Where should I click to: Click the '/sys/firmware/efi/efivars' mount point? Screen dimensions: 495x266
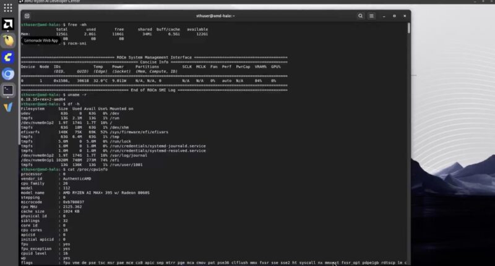click(139, 132)
